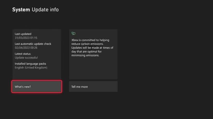Click the "Last automatic update check" label
This screenshot has width=213, height=119.
pos(33,44)
